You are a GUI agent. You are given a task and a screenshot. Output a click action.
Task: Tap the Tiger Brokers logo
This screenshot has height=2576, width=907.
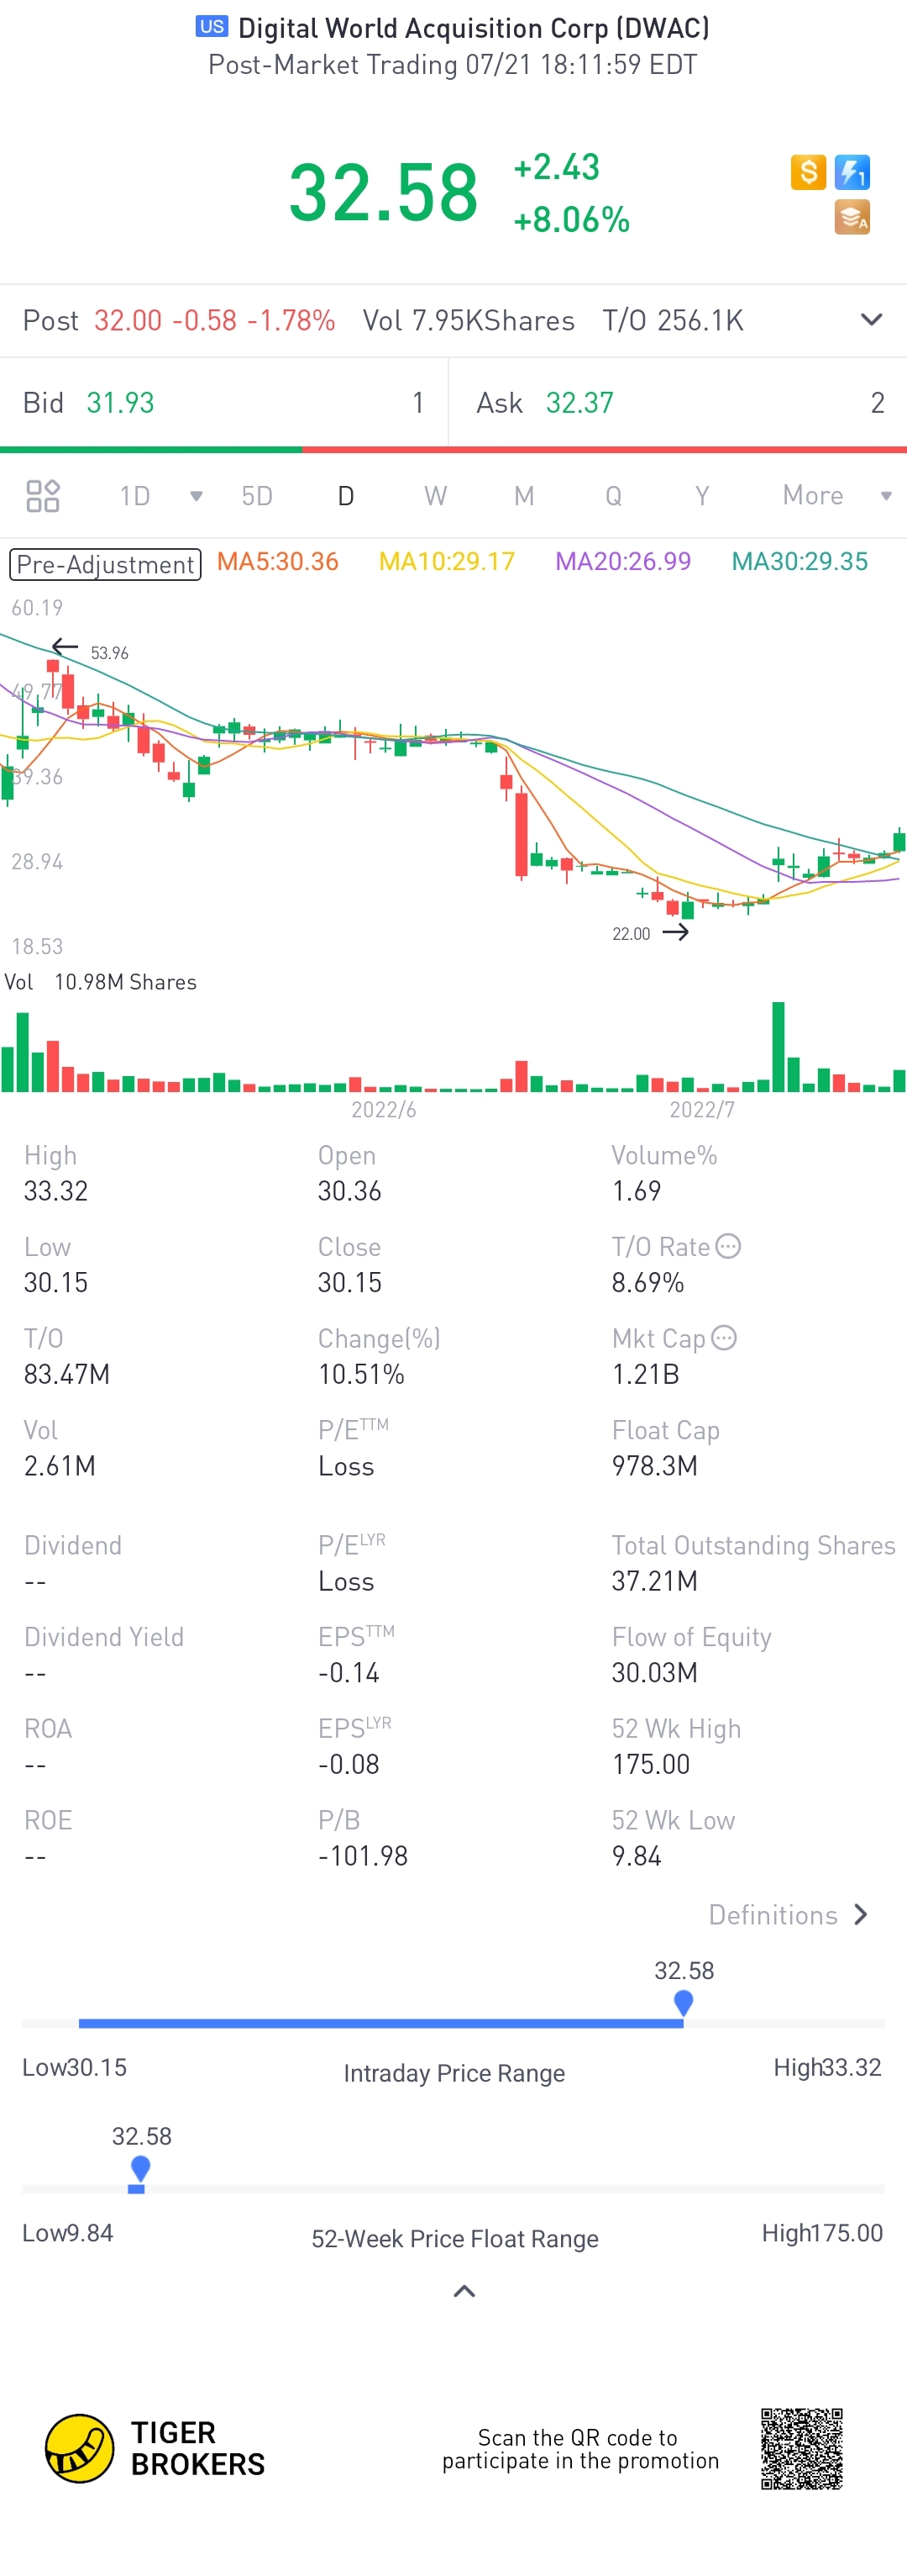pos(155,2448)
